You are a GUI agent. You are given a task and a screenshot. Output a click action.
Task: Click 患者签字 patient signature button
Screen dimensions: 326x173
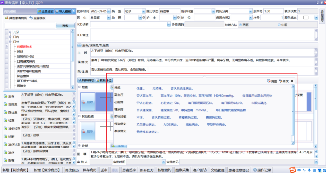(x=129, y=170)
